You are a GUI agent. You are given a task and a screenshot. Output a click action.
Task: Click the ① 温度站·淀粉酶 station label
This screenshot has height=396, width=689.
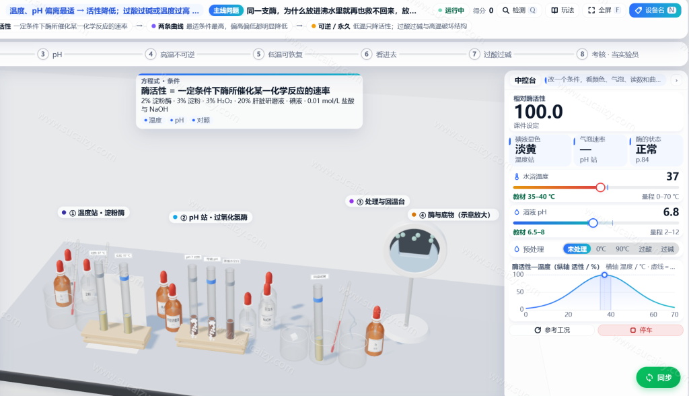coord(93,213)
